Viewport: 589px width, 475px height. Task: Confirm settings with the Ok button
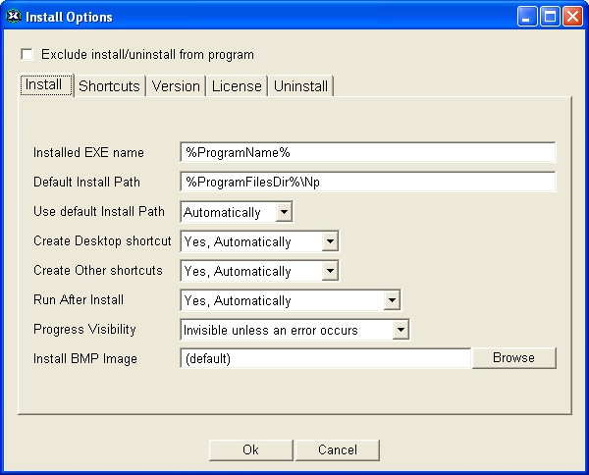250,449
